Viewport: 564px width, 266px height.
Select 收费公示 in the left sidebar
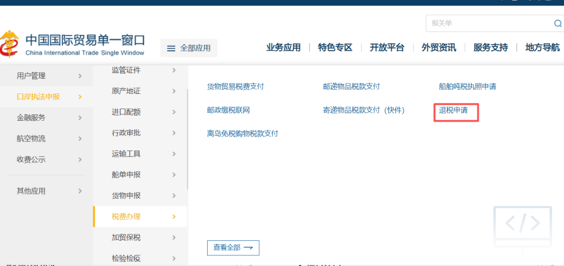[x=47, y=159]
